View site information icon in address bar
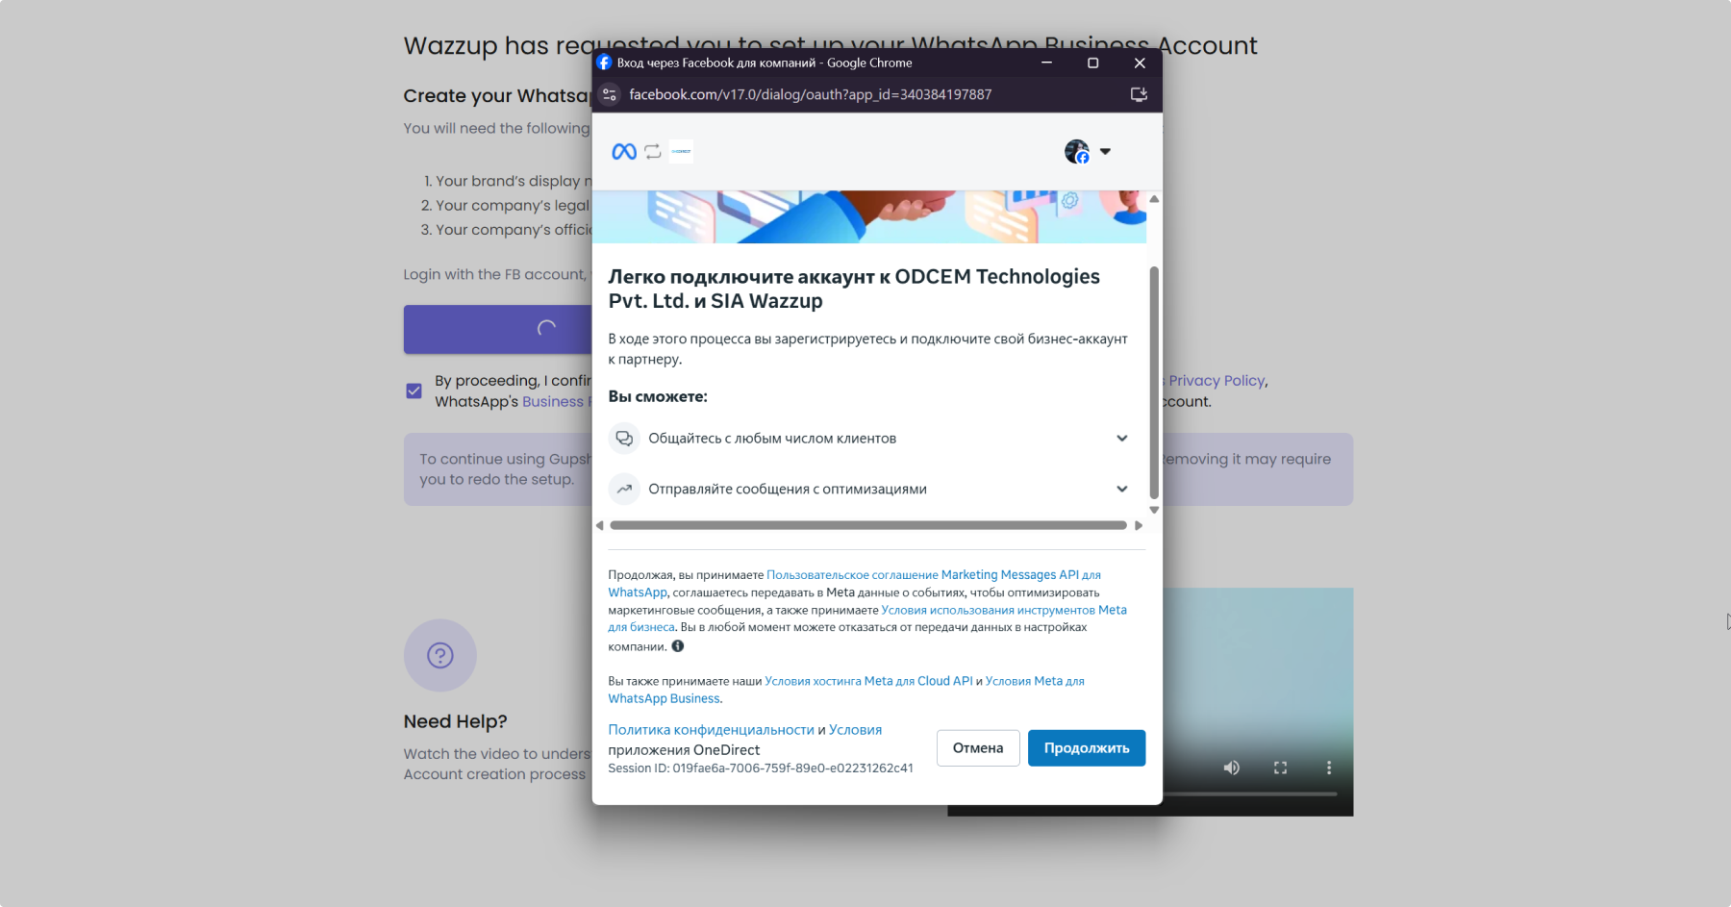This screenshot has width=1731, height=907. pyautogui.click(x=609, y=94)
